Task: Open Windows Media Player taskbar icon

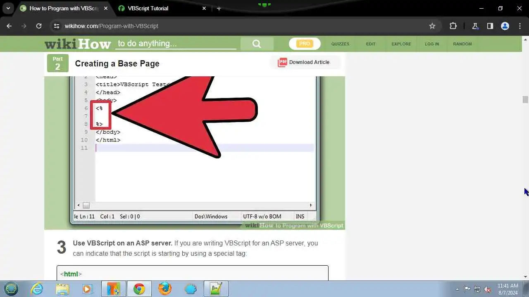Action: coord(87,289)
